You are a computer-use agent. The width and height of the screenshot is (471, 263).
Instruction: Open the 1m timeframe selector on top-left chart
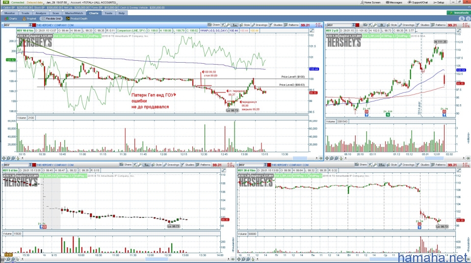pos(235,25)
